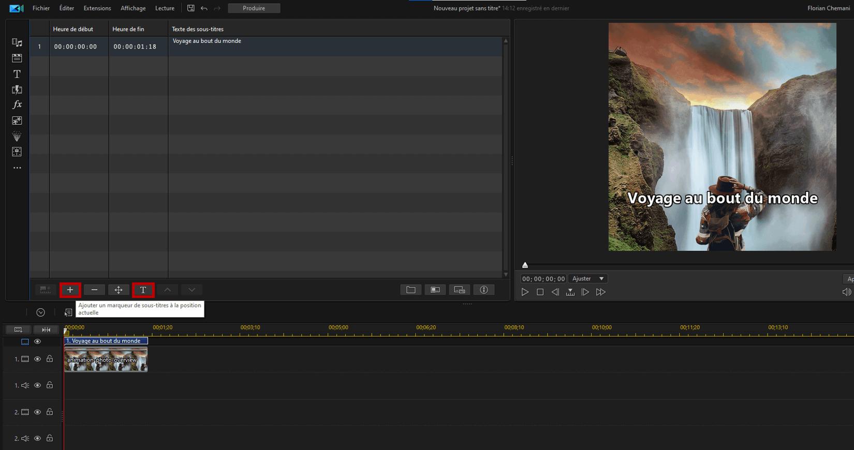The width and height of the screenshot is (854, 450).
Task: Click the left button above track headers
Action: pos(18,329)
